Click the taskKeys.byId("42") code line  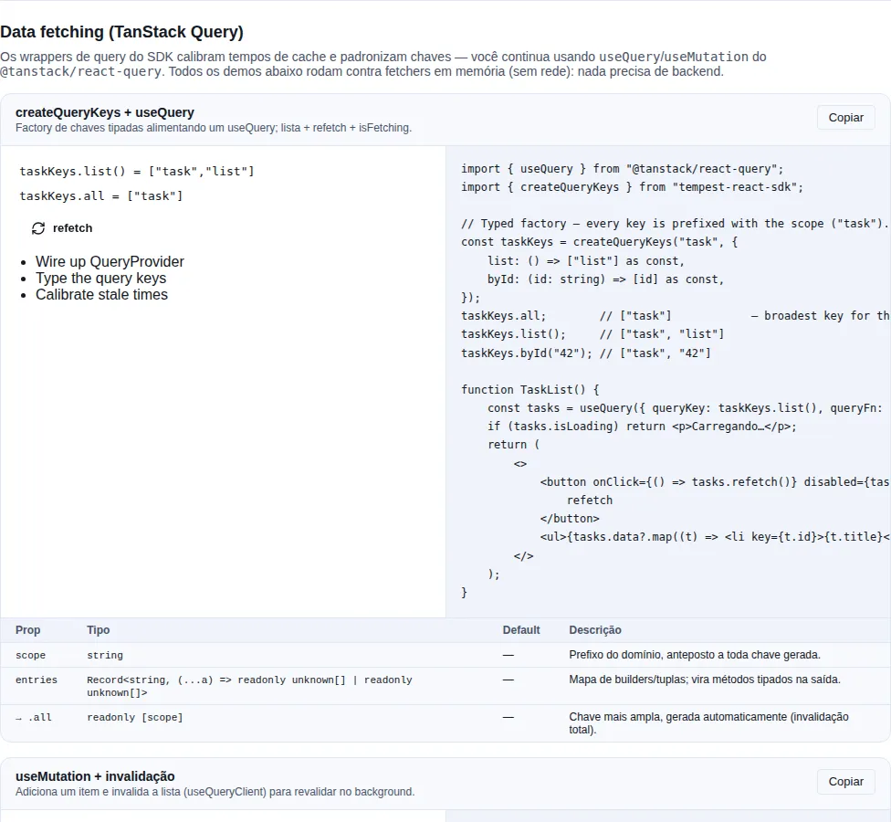pyautogui.click(x=586, y=353)
